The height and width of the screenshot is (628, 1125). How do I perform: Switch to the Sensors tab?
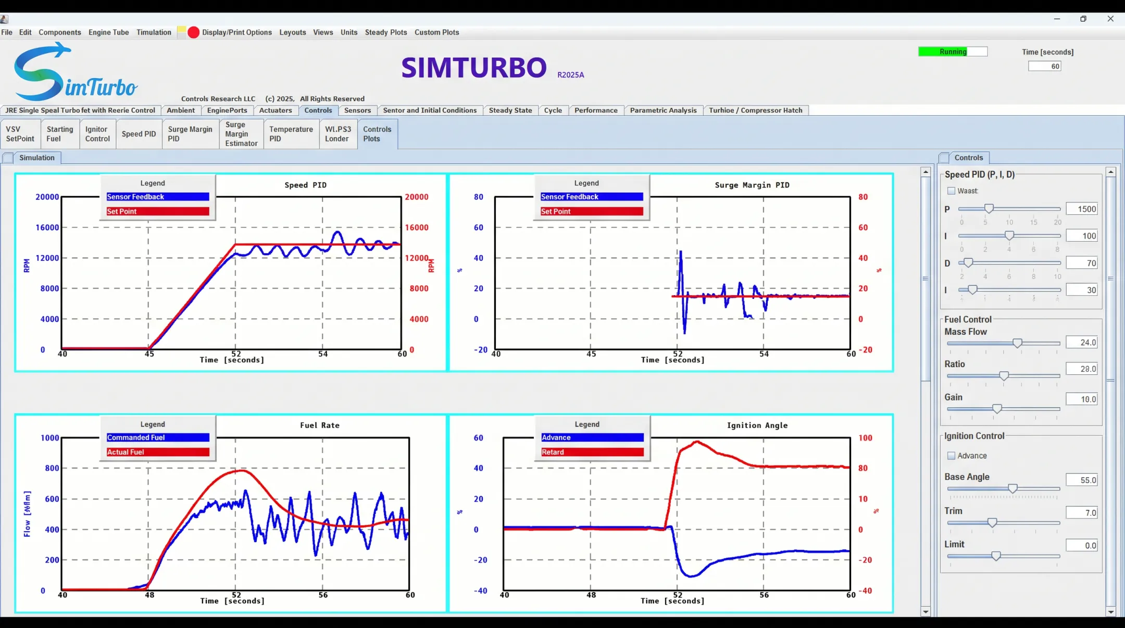tap(357, 110)
